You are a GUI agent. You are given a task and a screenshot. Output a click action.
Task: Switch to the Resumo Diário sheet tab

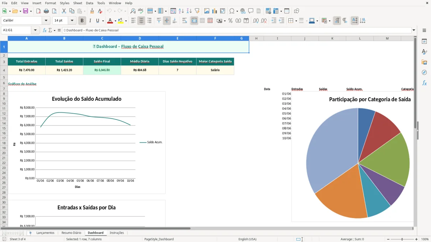(71, 233)
